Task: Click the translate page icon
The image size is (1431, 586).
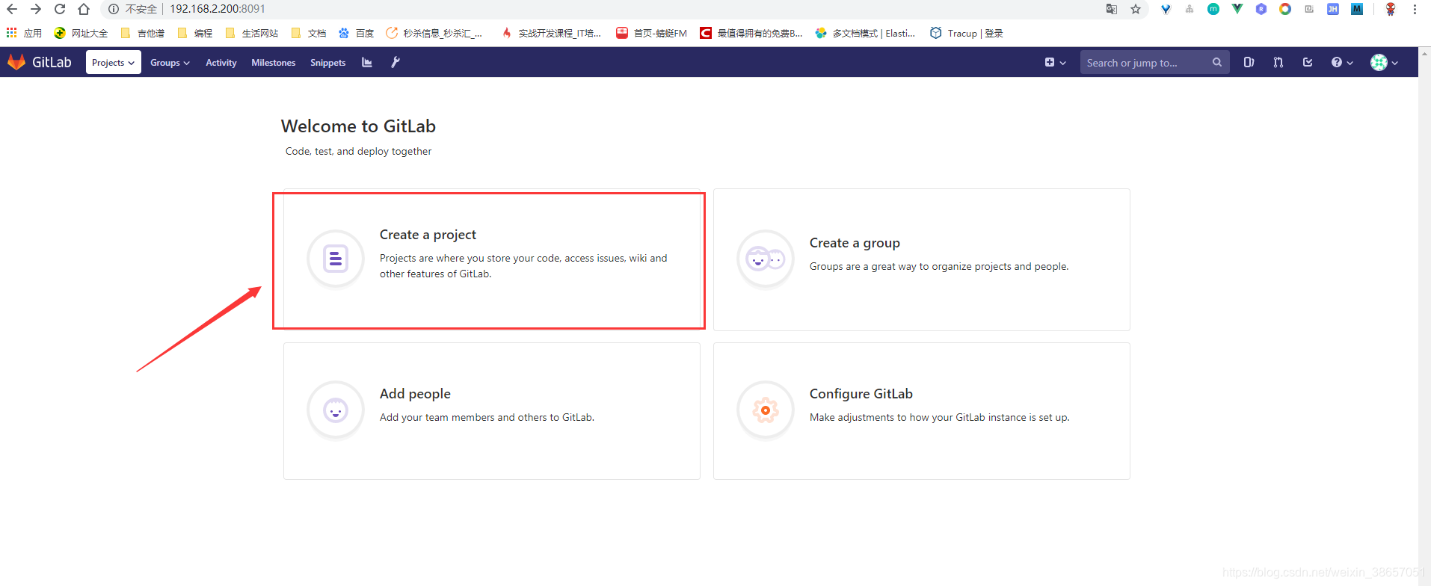Action: 1112,9
